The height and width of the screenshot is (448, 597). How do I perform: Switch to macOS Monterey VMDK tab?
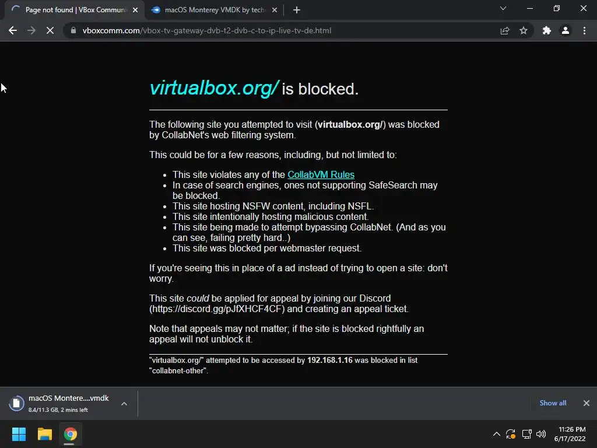(x=215, y=10)
